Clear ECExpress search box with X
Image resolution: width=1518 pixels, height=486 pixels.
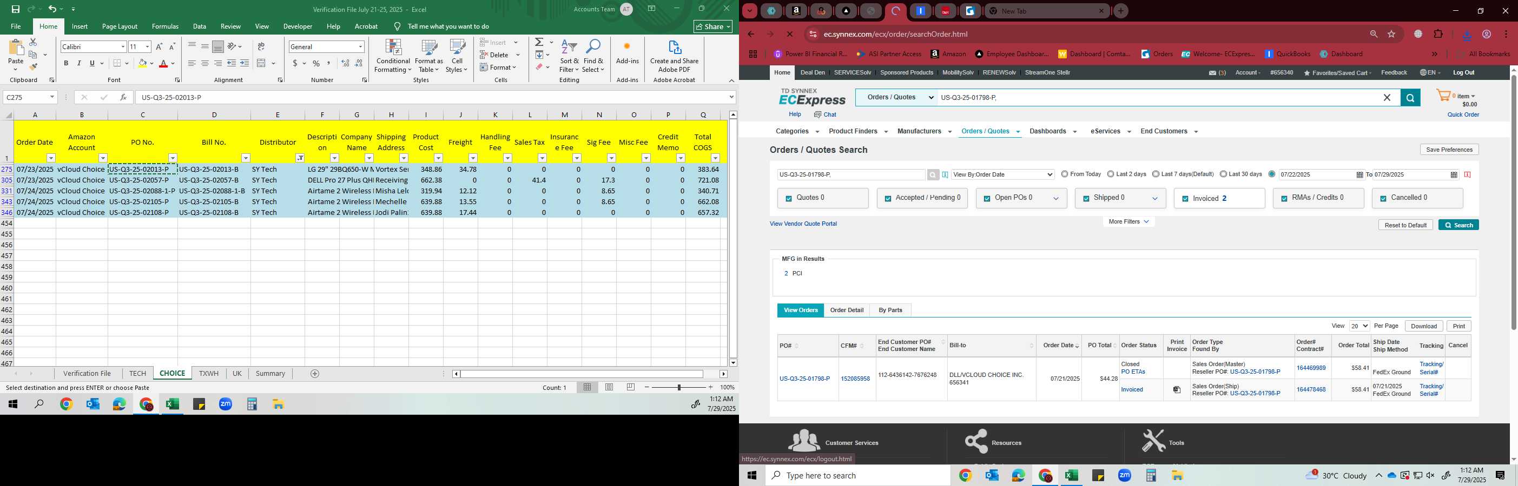coord(1387,98)
